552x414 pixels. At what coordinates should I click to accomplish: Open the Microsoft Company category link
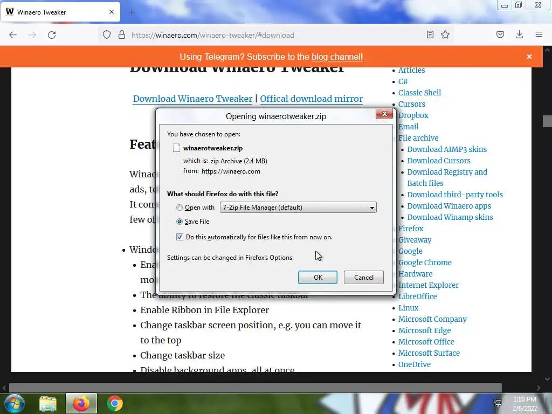point(432,319)
